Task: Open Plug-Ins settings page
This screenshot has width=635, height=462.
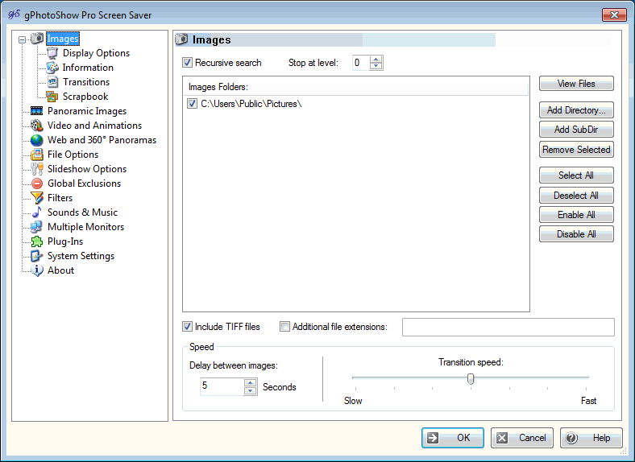Action: [x=65, y=241]
